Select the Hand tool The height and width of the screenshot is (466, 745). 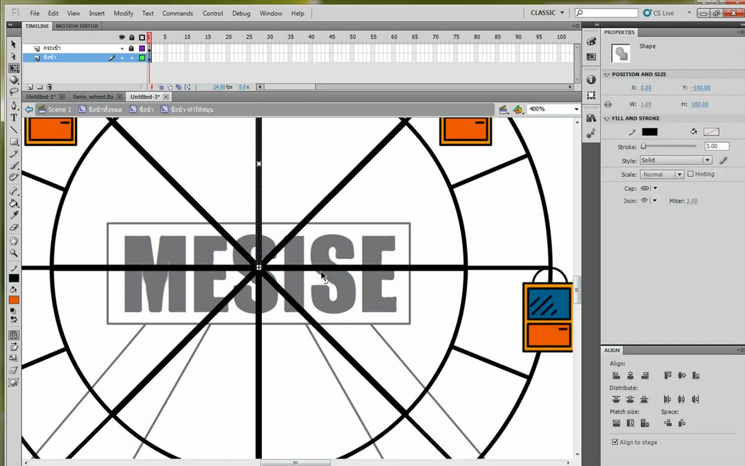point(14,241)
